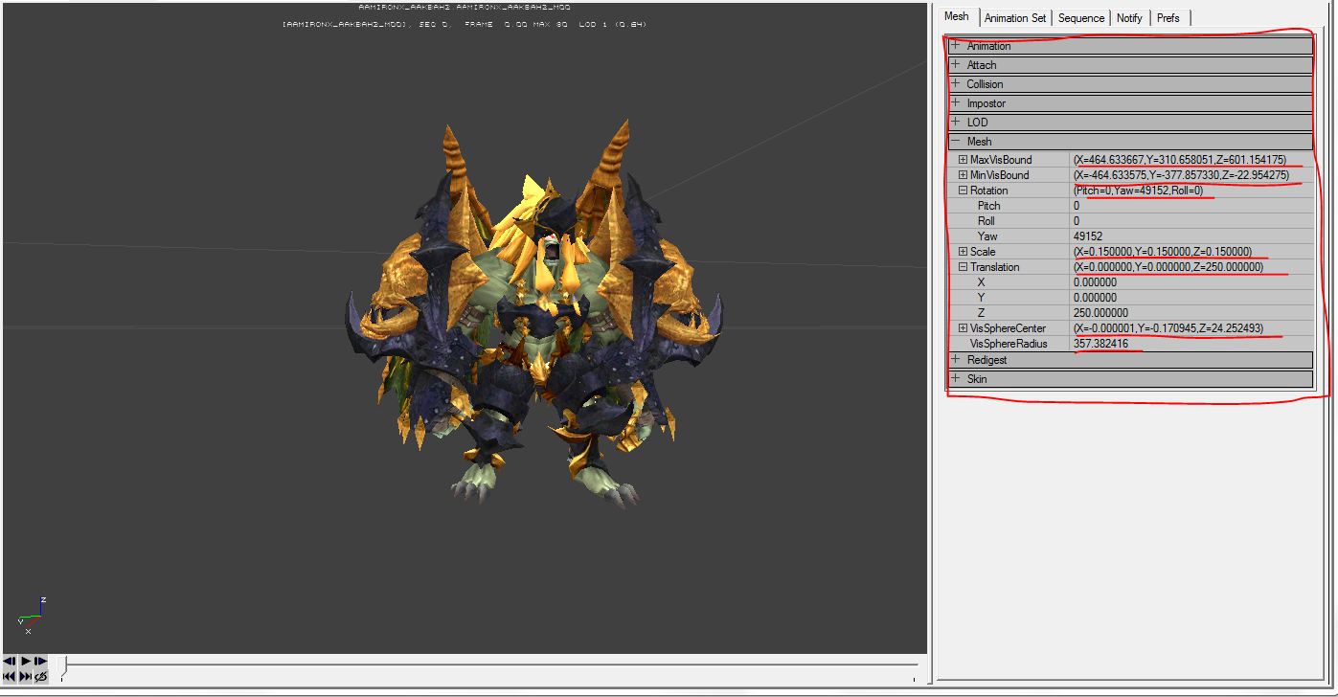Open the Animation Set tab
The width and height of the screenshot is (1338, 697).
pos(1015,18)
